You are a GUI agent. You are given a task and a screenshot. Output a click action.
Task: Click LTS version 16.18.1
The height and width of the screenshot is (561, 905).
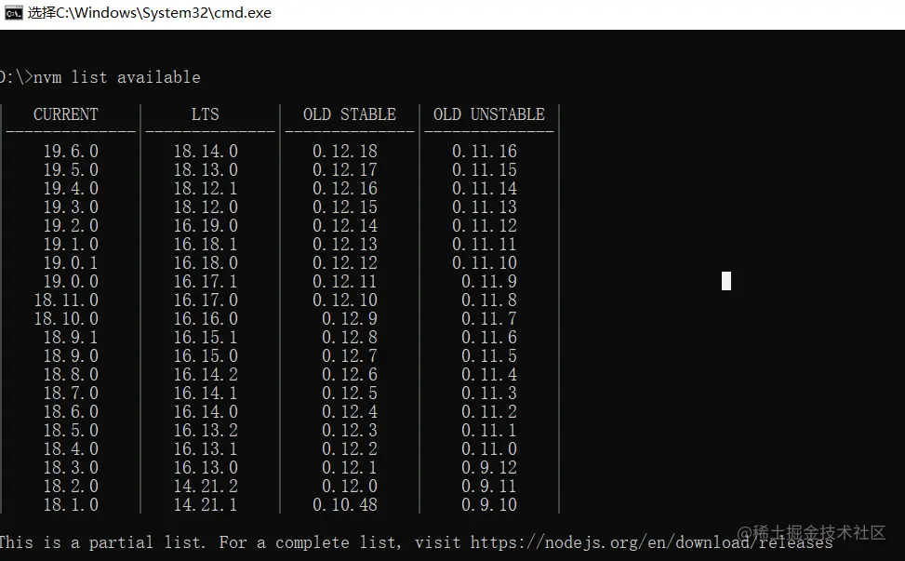click(x=206, y=244)
